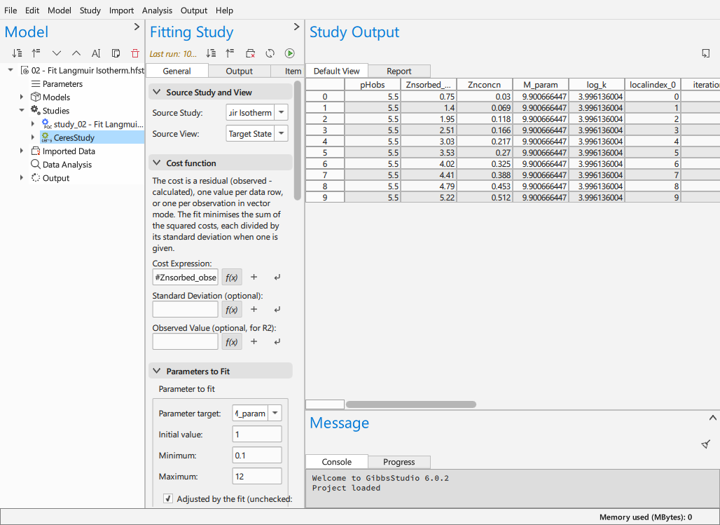
Task: Click the log_k column header
Action: (597, 85)
